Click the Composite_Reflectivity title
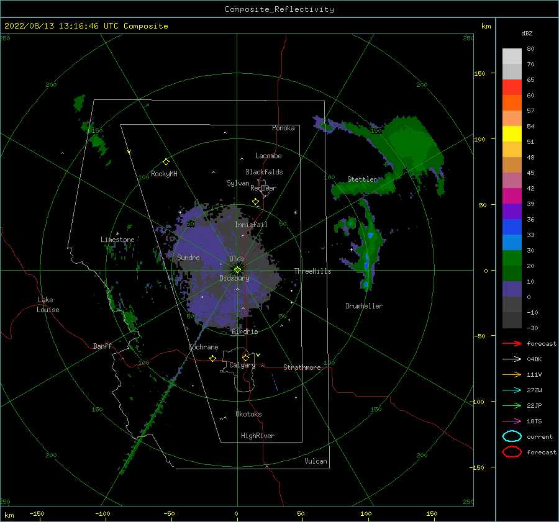The image size is (559, 522). click(279, 9)
